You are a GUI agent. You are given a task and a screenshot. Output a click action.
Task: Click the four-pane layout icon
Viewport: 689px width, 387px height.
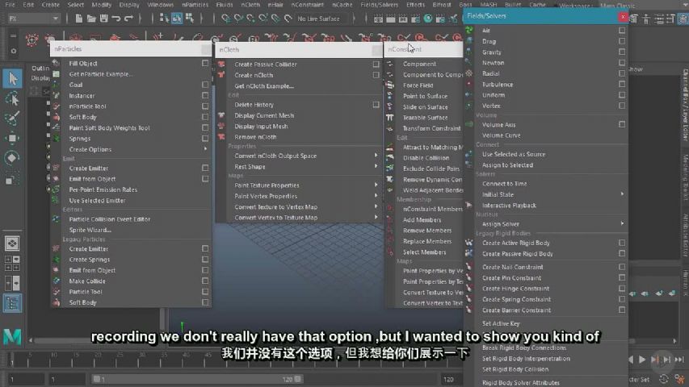[x=12, y=263]
